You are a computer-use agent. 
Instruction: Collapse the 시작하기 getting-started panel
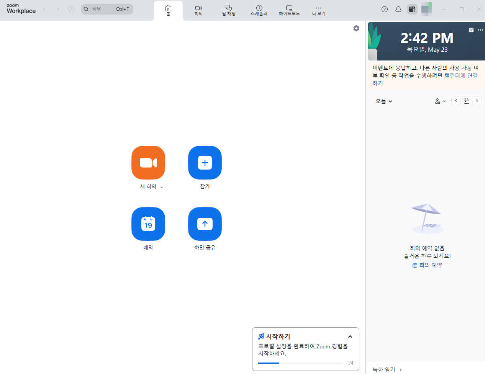pos(350,336)
